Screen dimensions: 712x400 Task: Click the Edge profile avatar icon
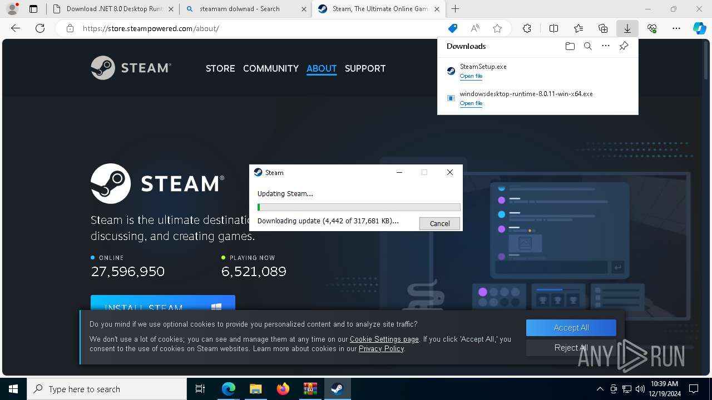pyautogui.click(x=12, y=9)
